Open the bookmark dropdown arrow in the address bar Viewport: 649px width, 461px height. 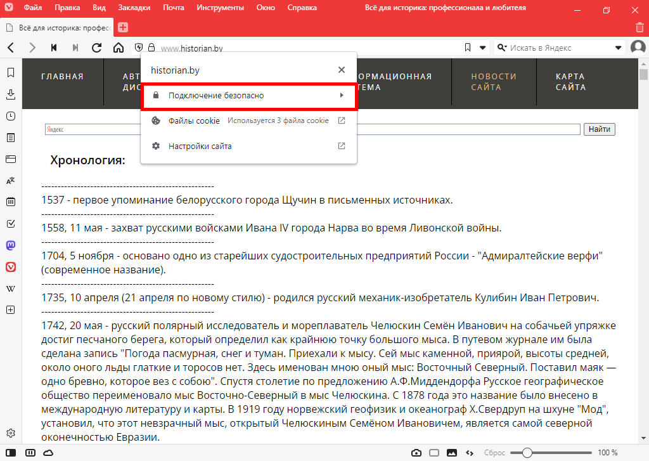click(482, 48)
